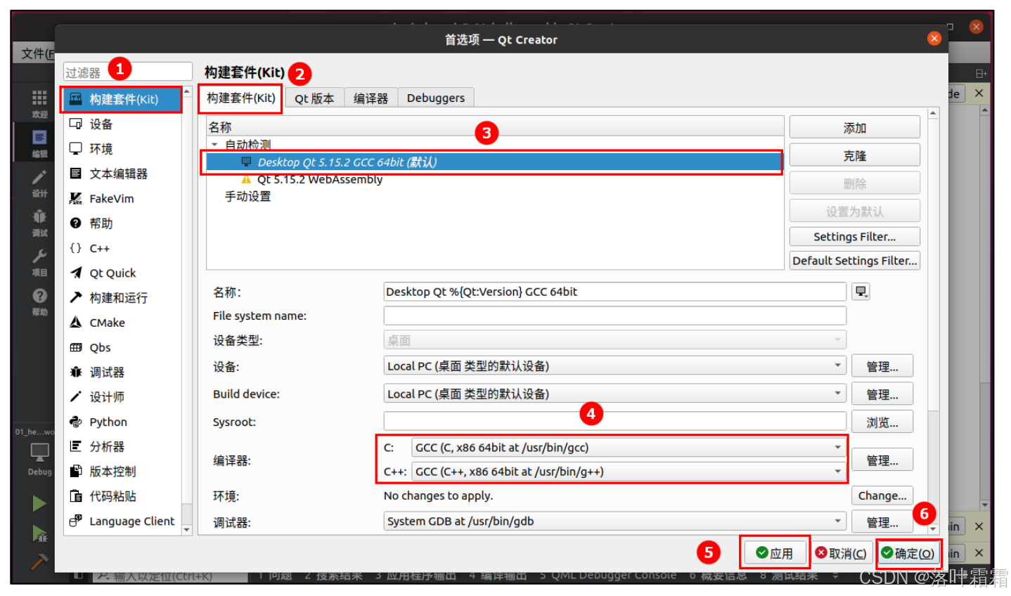Click the green Run button in main window
Viewport: 1011px width, 596px height.
[39, 504]
